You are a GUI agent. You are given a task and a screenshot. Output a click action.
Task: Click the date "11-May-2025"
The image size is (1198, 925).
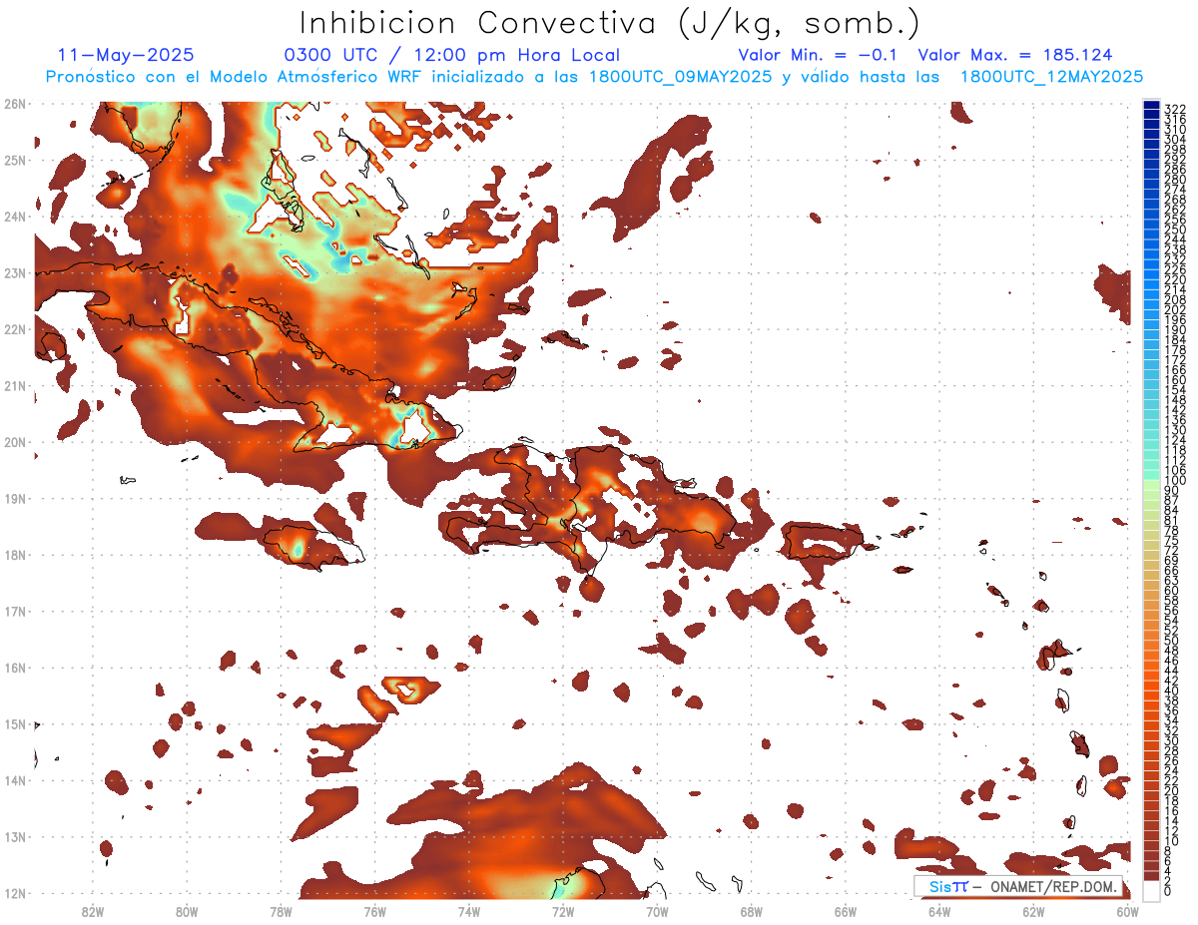[126, 55]
